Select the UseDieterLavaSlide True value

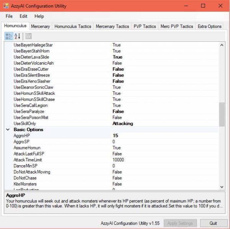coord(117,57)
